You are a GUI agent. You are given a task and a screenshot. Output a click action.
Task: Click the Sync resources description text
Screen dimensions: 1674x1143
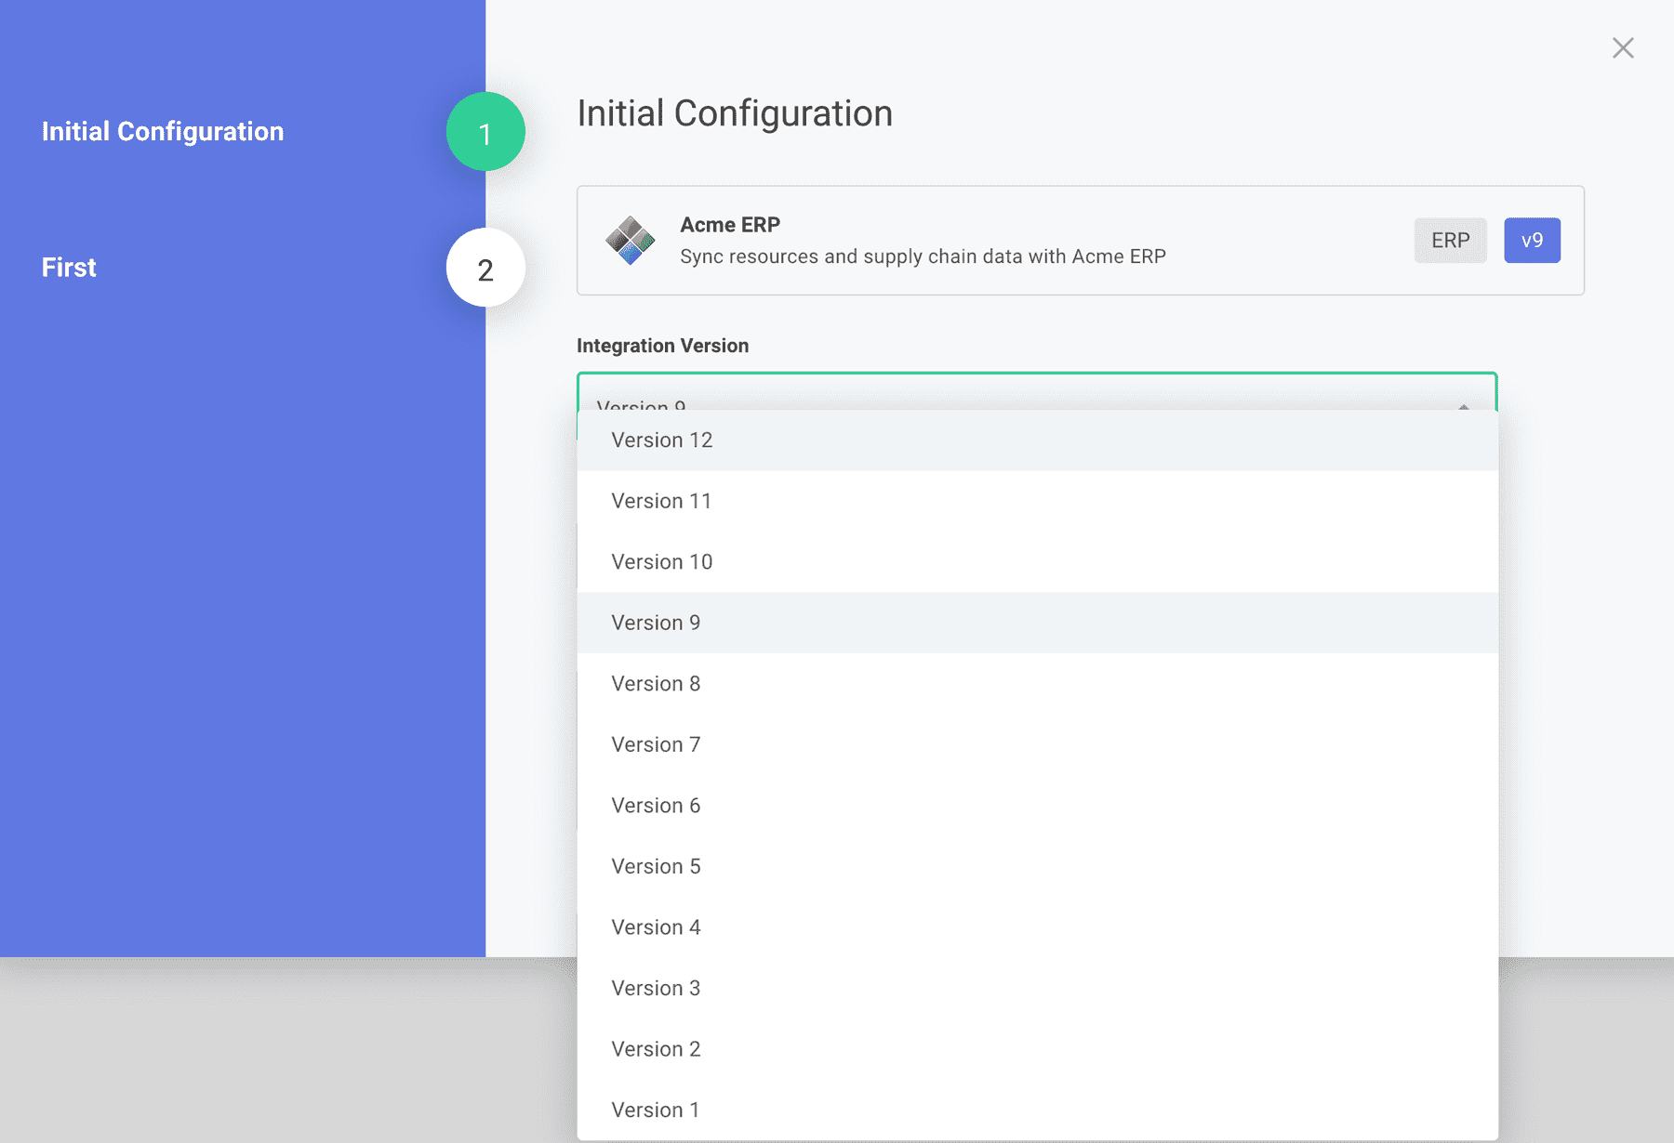coord(923,256)
